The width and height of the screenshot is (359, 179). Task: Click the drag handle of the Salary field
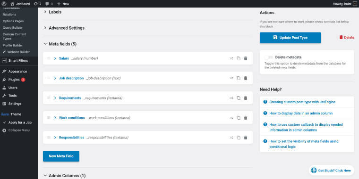49,58
